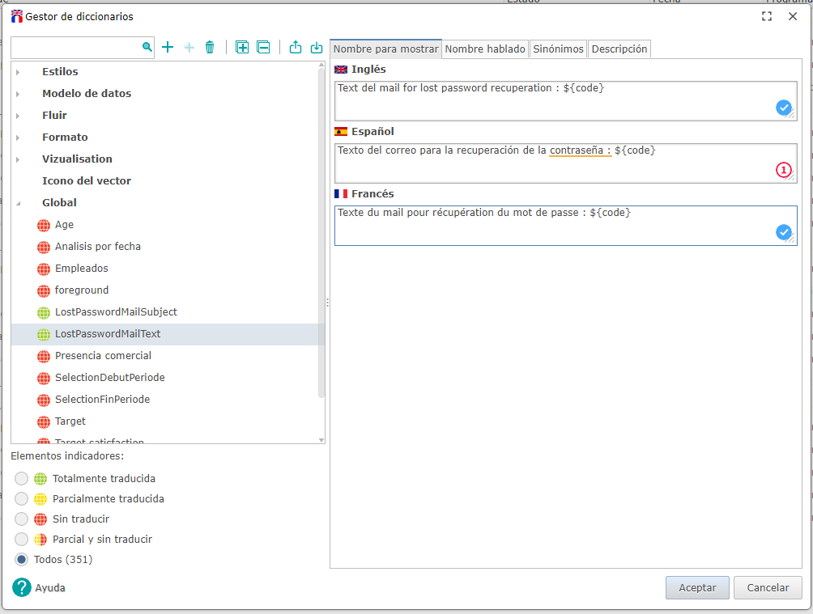813x614 pixels.
Task: Expand the Estilos tree node
Action: tap(18, 72)
